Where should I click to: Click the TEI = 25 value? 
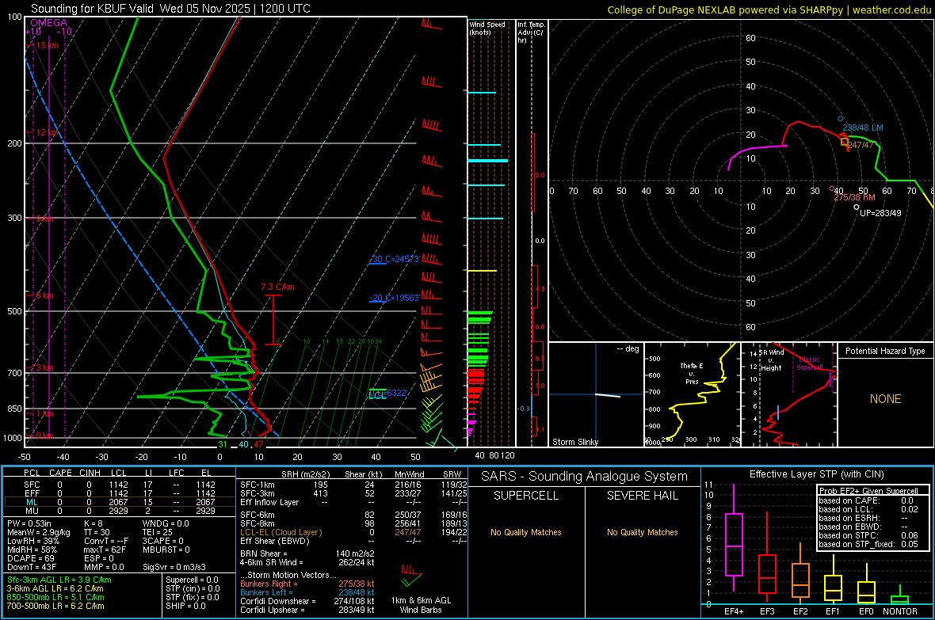pyautogui.click(x=158, y=532)
